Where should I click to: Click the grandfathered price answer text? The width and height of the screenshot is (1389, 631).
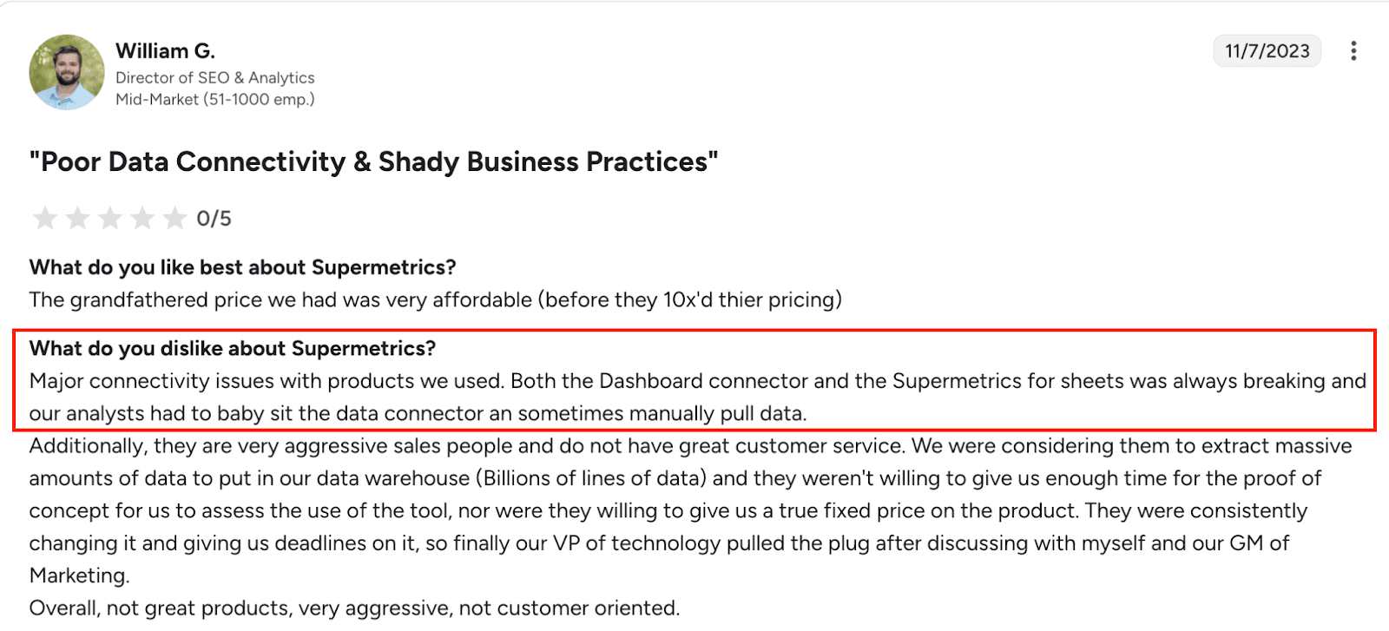[434, 299]
